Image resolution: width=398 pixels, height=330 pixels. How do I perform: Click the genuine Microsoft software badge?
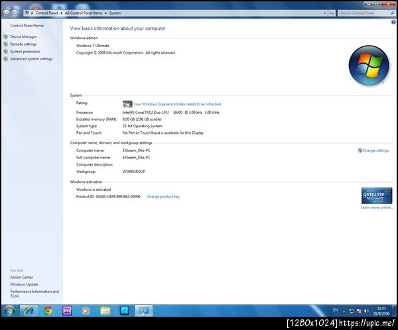click(377, 195)
